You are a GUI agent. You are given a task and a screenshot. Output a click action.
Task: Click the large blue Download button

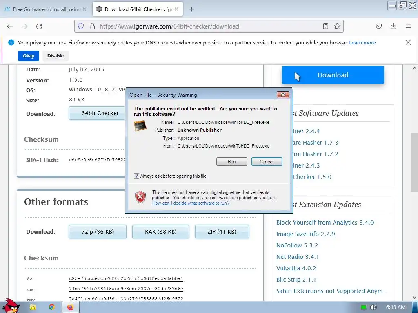point(333,75)
